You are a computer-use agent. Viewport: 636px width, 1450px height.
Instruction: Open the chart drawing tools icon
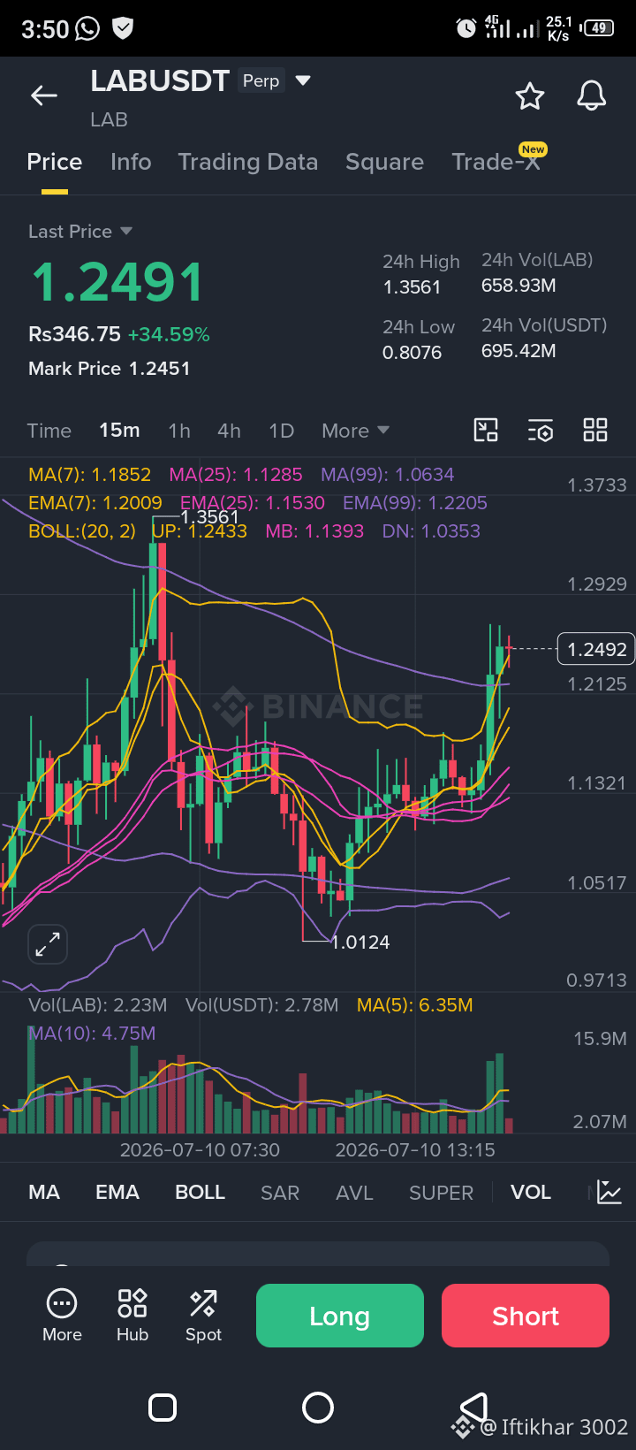pos(486,430)
